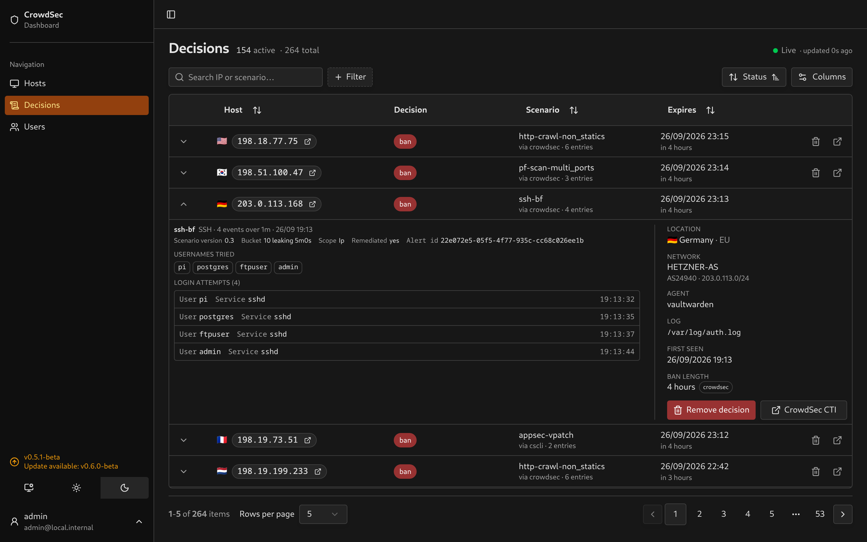Screen dimensions: 867x542
Task: Go to page 3 in pagination
Action: [x=723, y=514]
